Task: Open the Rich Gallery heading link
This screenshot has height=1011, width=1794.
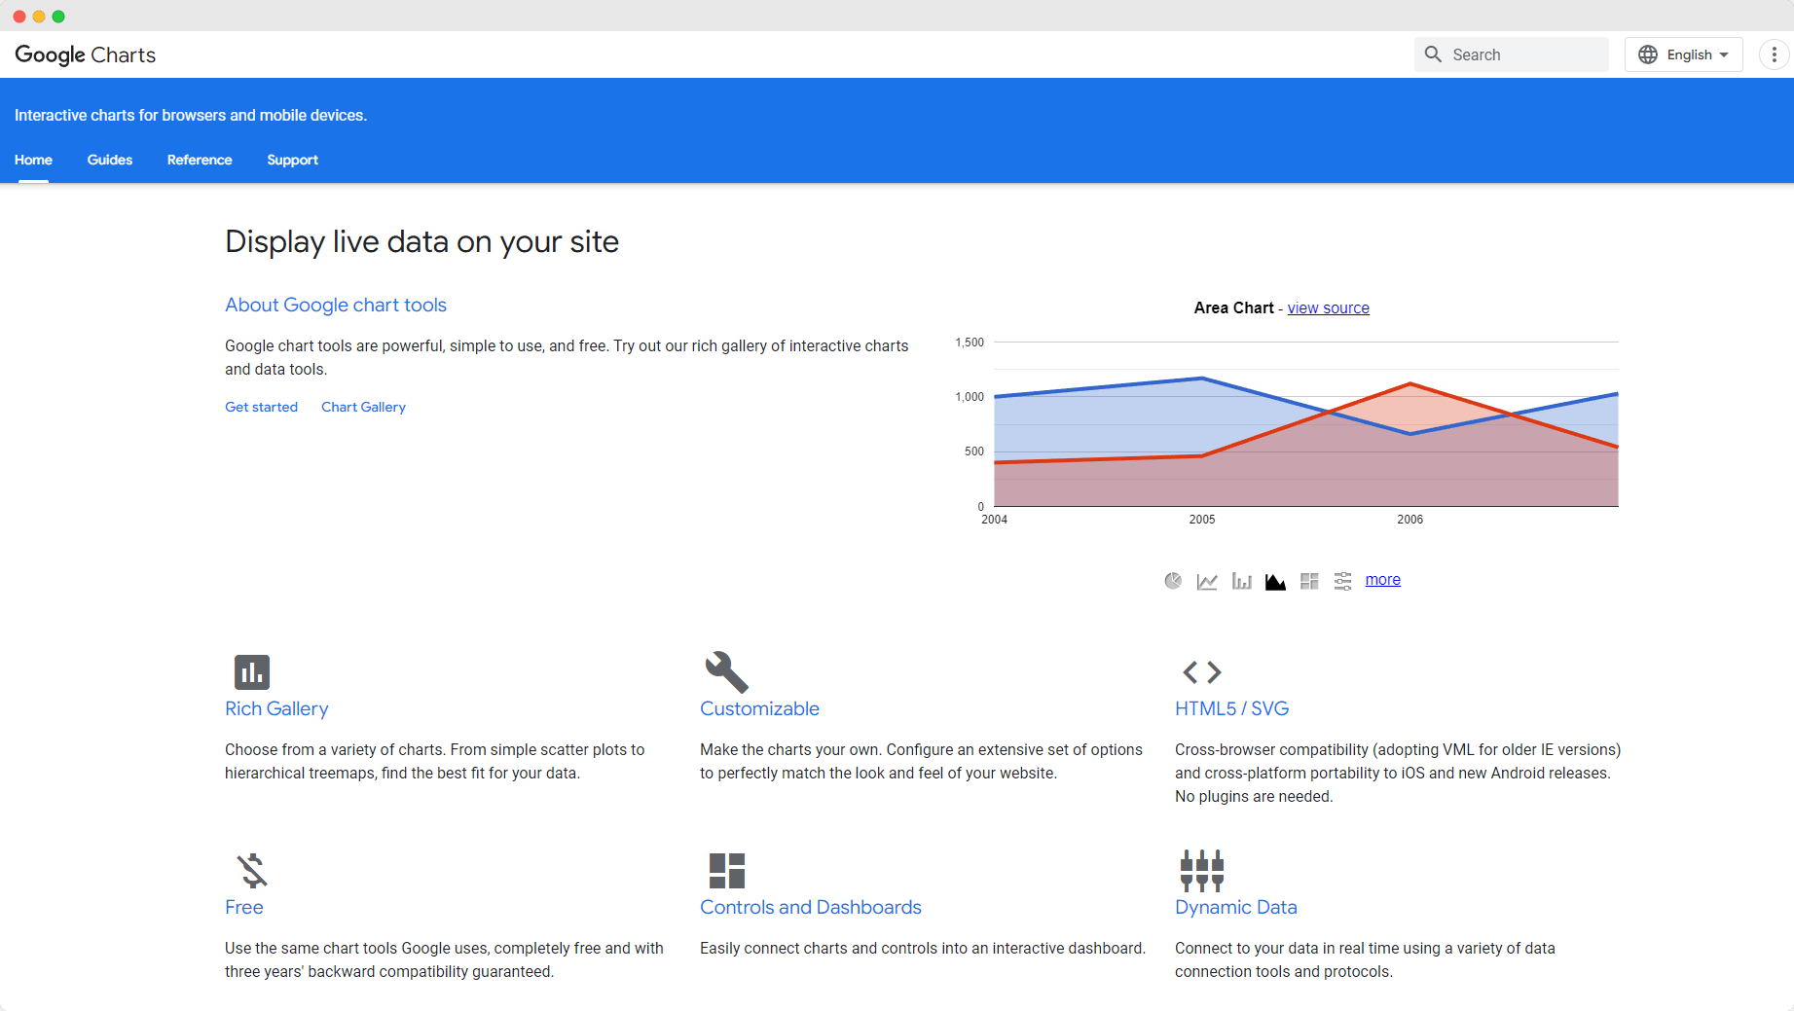Action: pyautogui.click(x=276, y=708)
